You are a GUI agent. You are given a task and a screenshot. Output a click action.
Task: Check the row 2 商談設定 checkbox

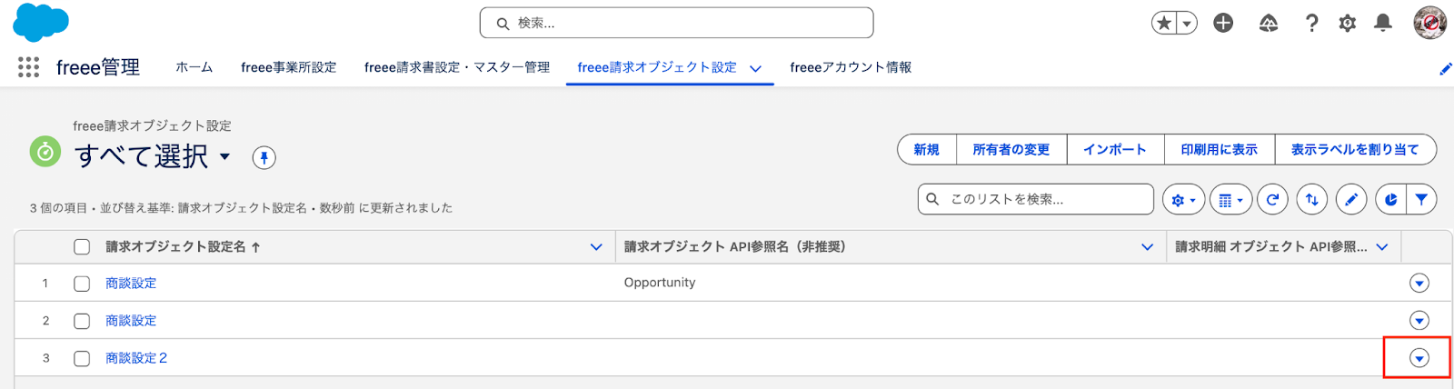pos(82,321)
